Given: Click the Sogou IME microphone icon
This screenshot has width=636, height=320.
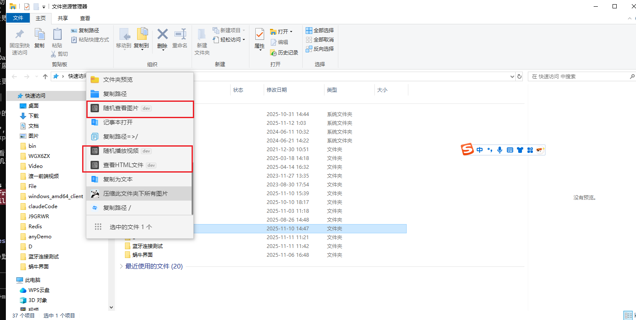Looking at the screenshot, I should pos(499,150).
